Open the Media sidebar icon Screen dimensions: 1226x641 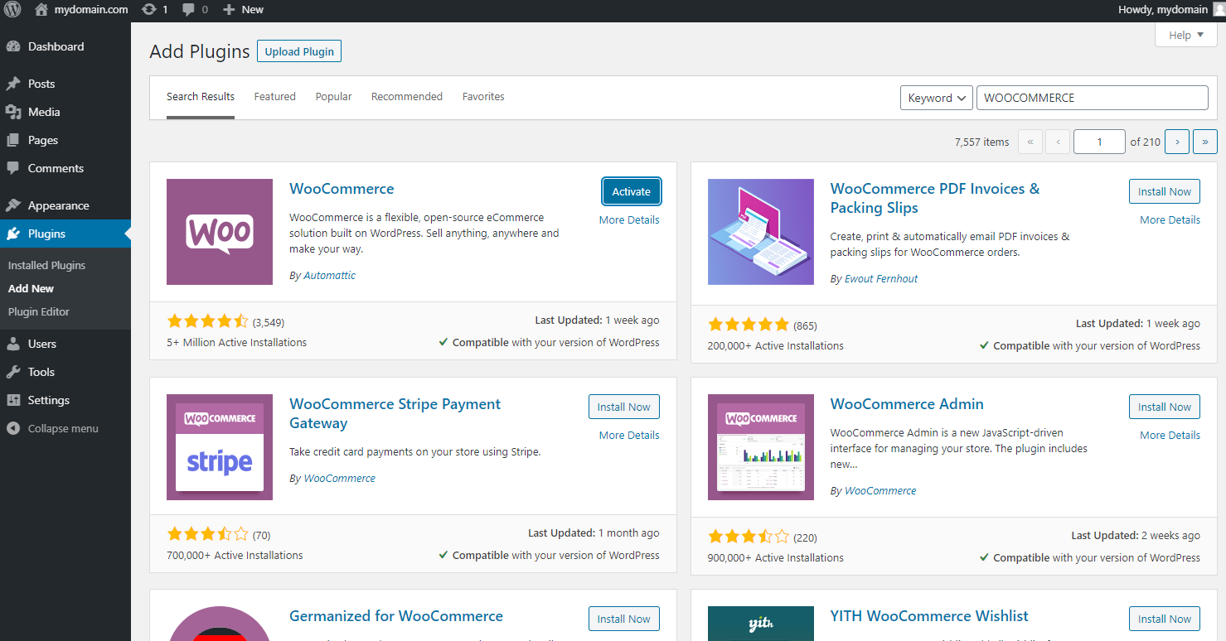13,112
